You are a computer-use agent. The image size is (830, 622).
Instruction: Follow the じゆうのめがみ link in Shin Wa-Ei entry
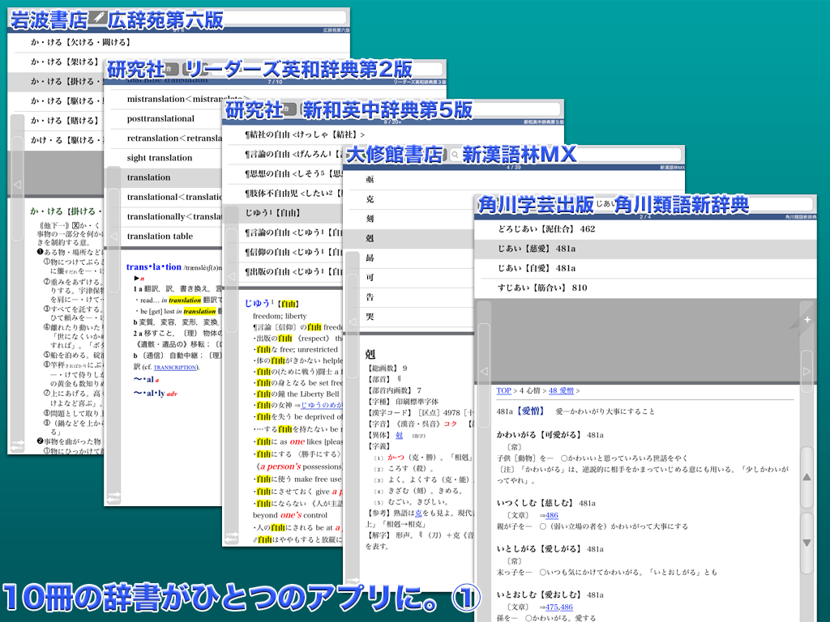click(322, 405)
